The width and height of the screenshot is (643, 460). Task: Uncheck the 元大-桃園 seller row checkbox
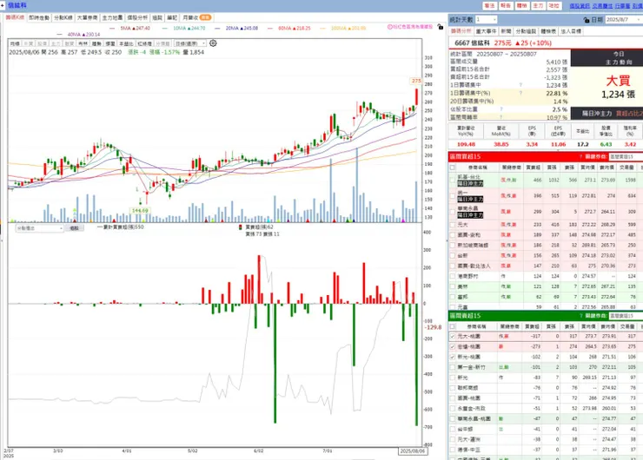tap(453, 336)
